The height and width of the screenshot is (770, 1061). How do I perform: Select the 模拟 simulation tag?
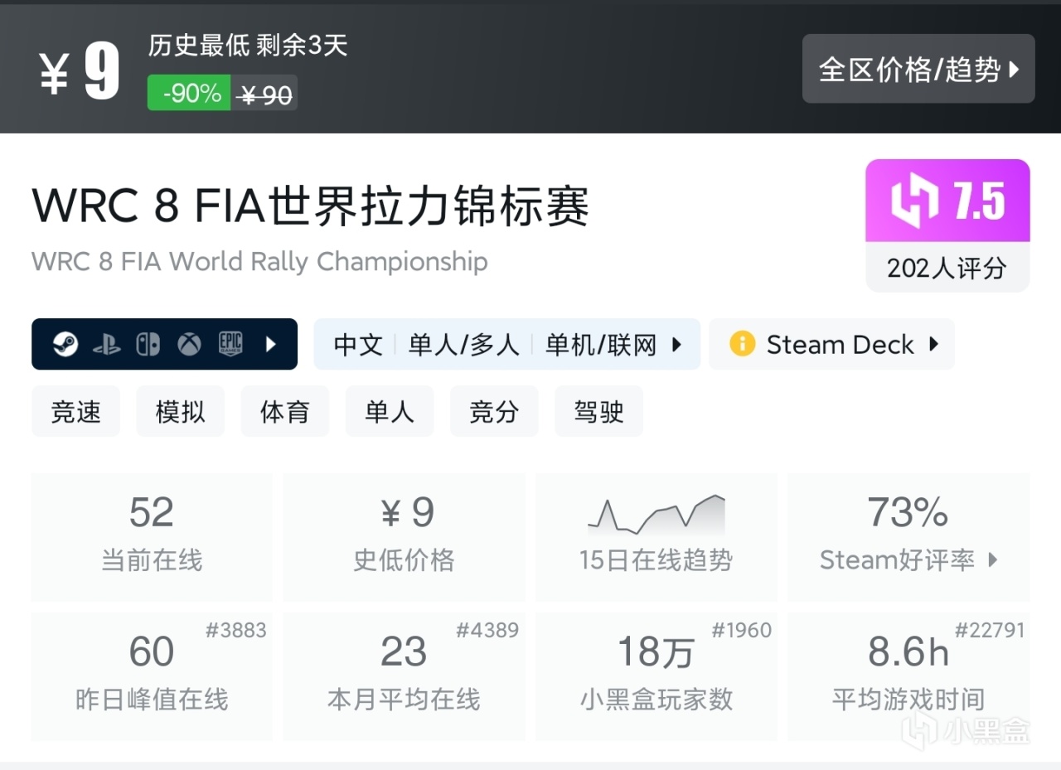pyautogui.click(x=180, y=411)
